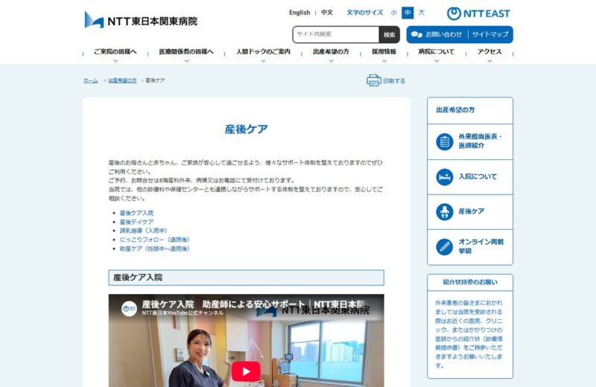The image size is (596, 387).
Task: Click the speech bubble contact icon
Action: [416, 34]
